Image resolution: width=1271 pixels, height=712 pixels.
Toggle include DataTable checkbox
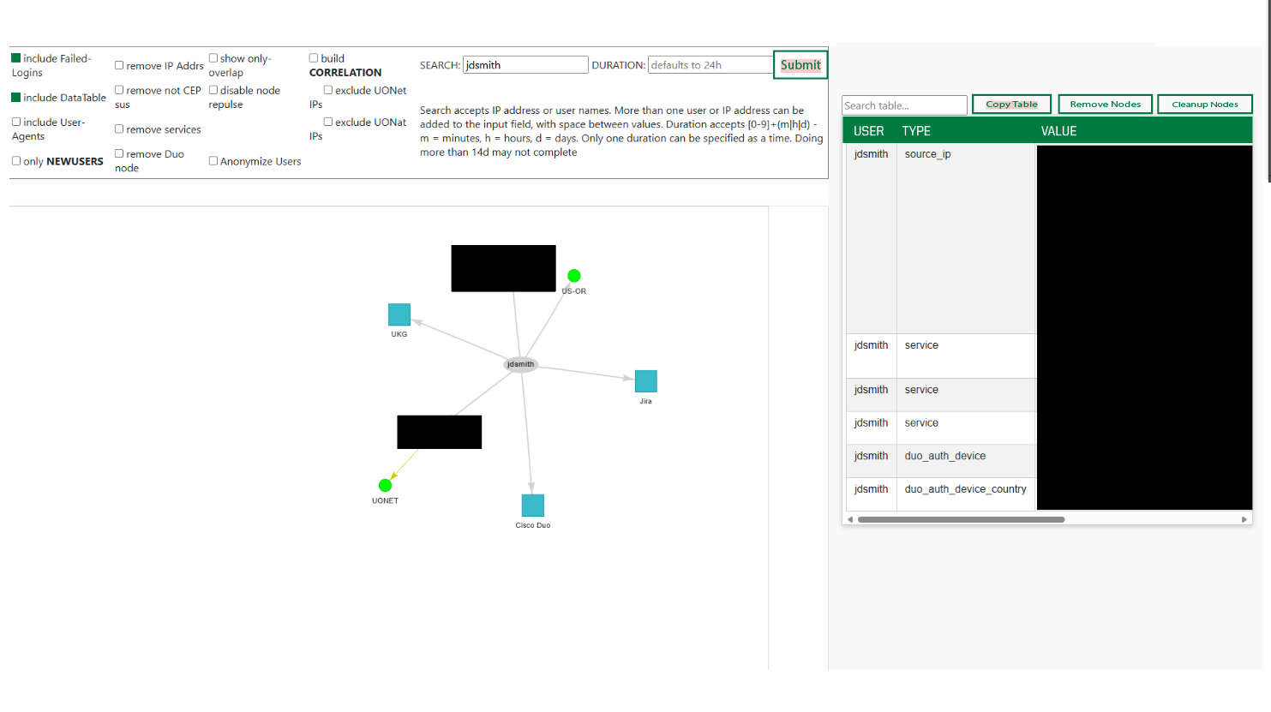[x=16, y=98]
